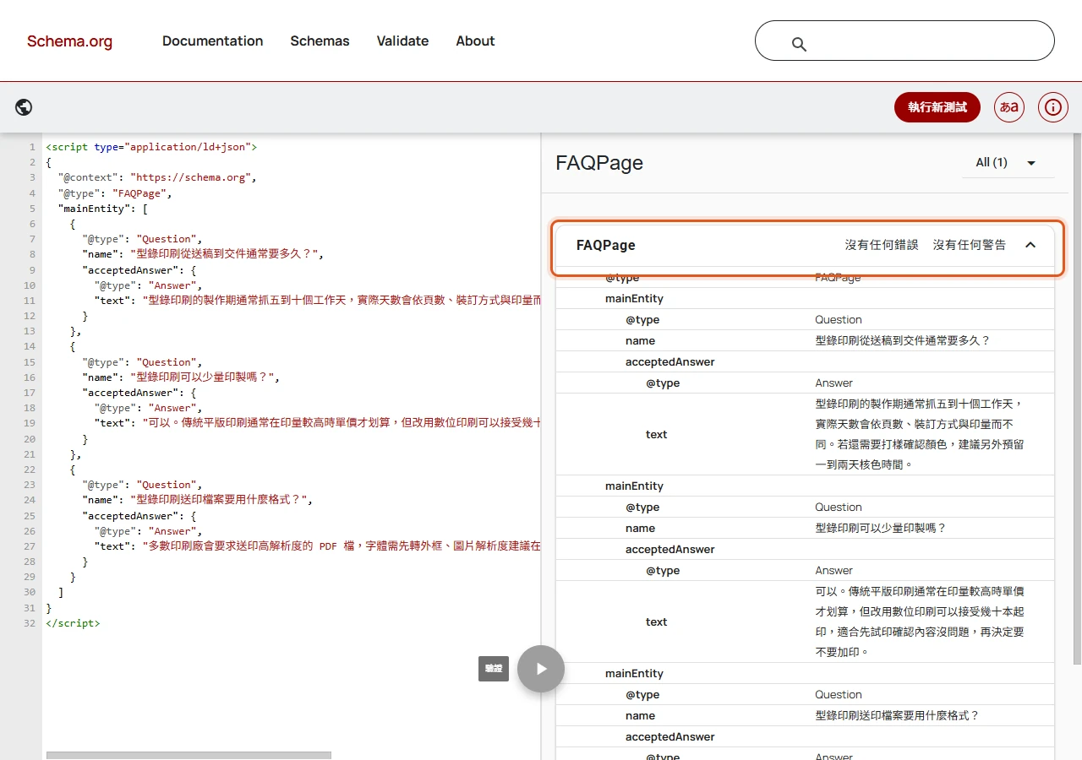Open the All (1) filter dropdown
The image size is (1082, 760).
1008,163
